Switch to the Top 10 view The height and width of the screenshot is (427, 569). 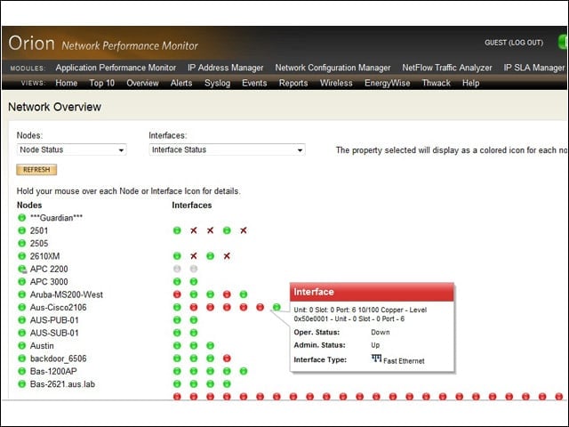102,83
